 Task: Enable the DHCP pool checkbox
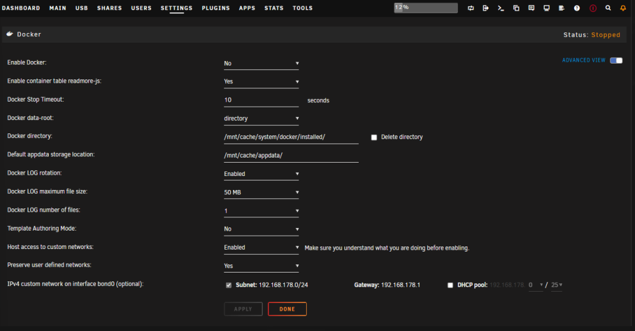[450, 285]
